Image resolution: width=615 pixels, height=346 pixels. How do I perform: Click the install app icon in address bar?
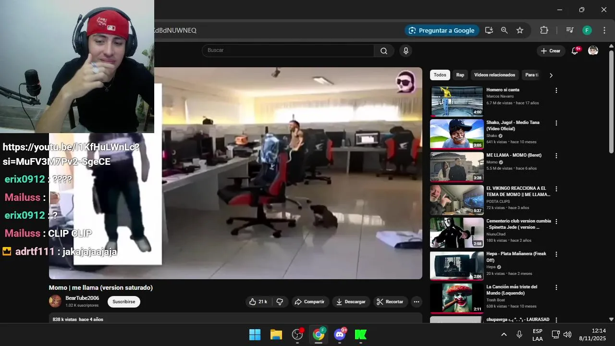pyautogui.click(x=489, y=30)
